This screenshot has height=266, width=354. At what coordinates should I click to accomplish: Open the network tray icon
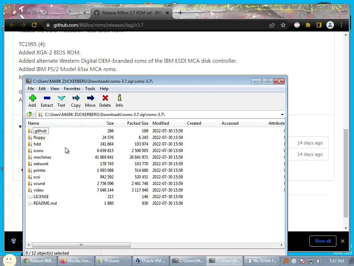point(311,261)
